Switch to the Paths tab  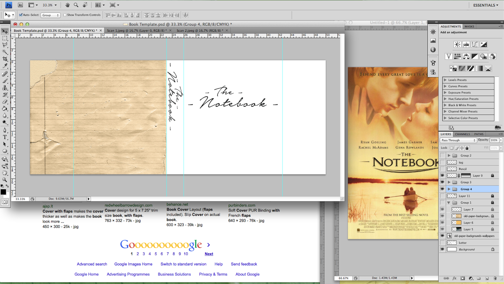coord(479,134)
